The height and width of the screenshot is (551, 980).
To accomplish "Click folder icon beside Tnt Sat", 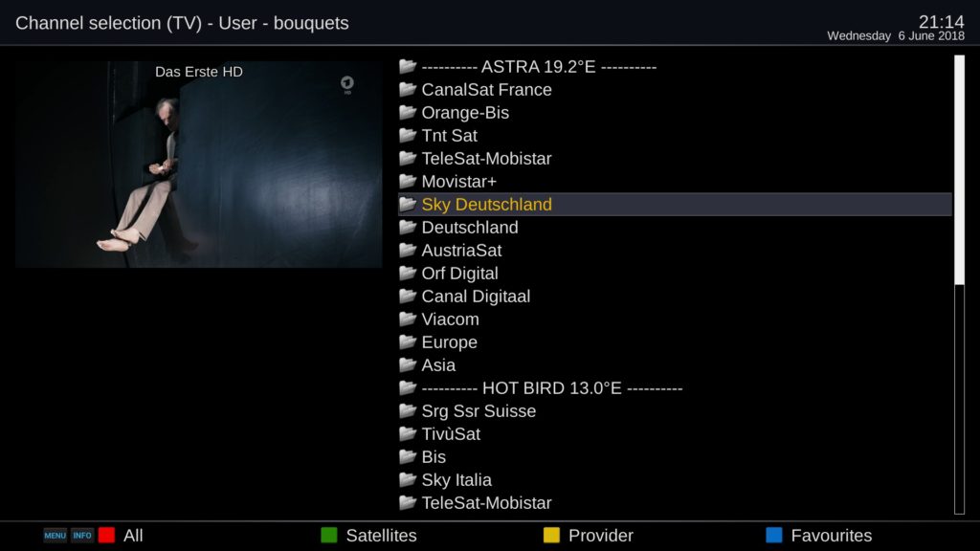I will (x=408, y=135).
